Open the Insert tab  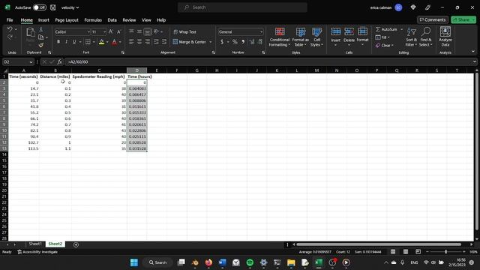[43, 20]
